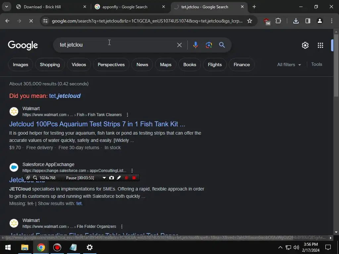
Task: Start voice search with microphone
Action: point(195,45)
